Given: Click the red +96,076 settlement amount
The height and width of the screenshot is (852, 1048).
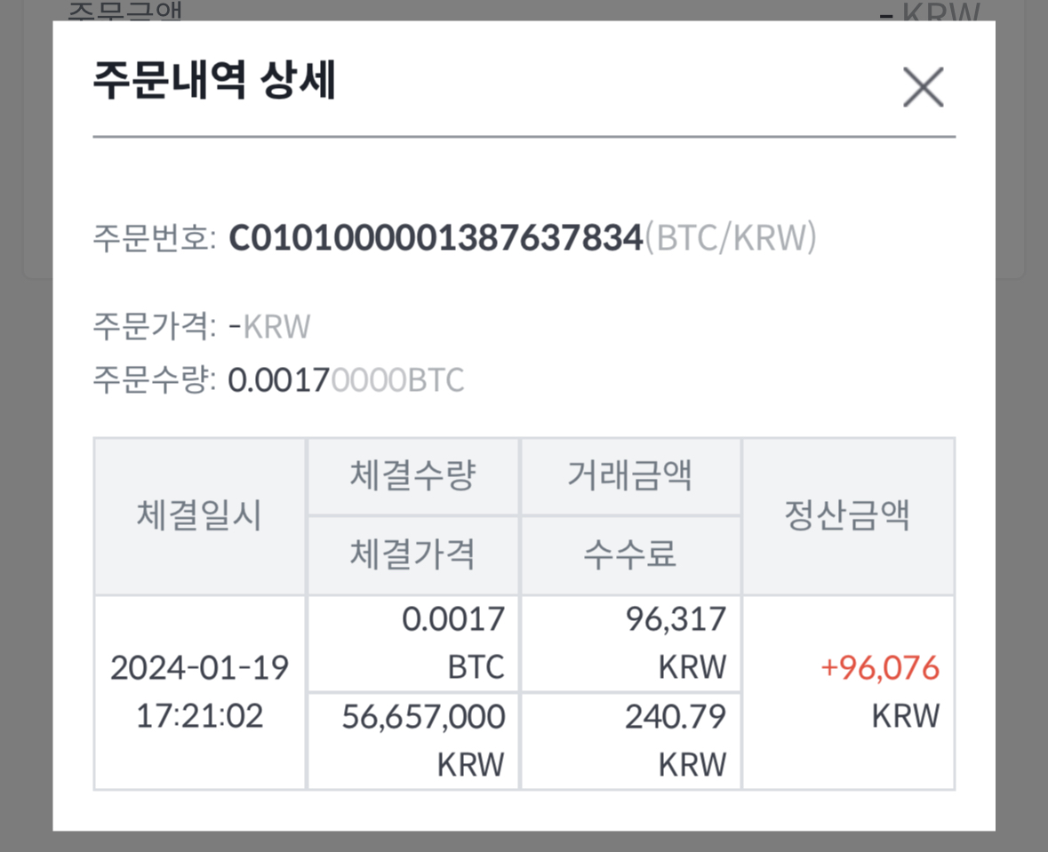Looking at the screenshot, I should click(879, 668).
